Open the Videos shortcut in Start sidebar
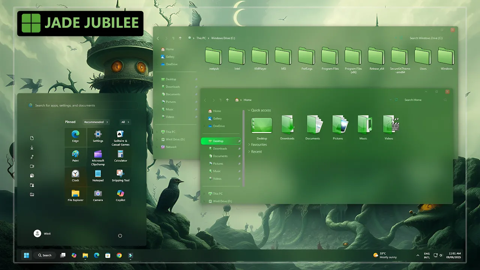The width and height of the screenshot is (480, 270). pos(32,166)
